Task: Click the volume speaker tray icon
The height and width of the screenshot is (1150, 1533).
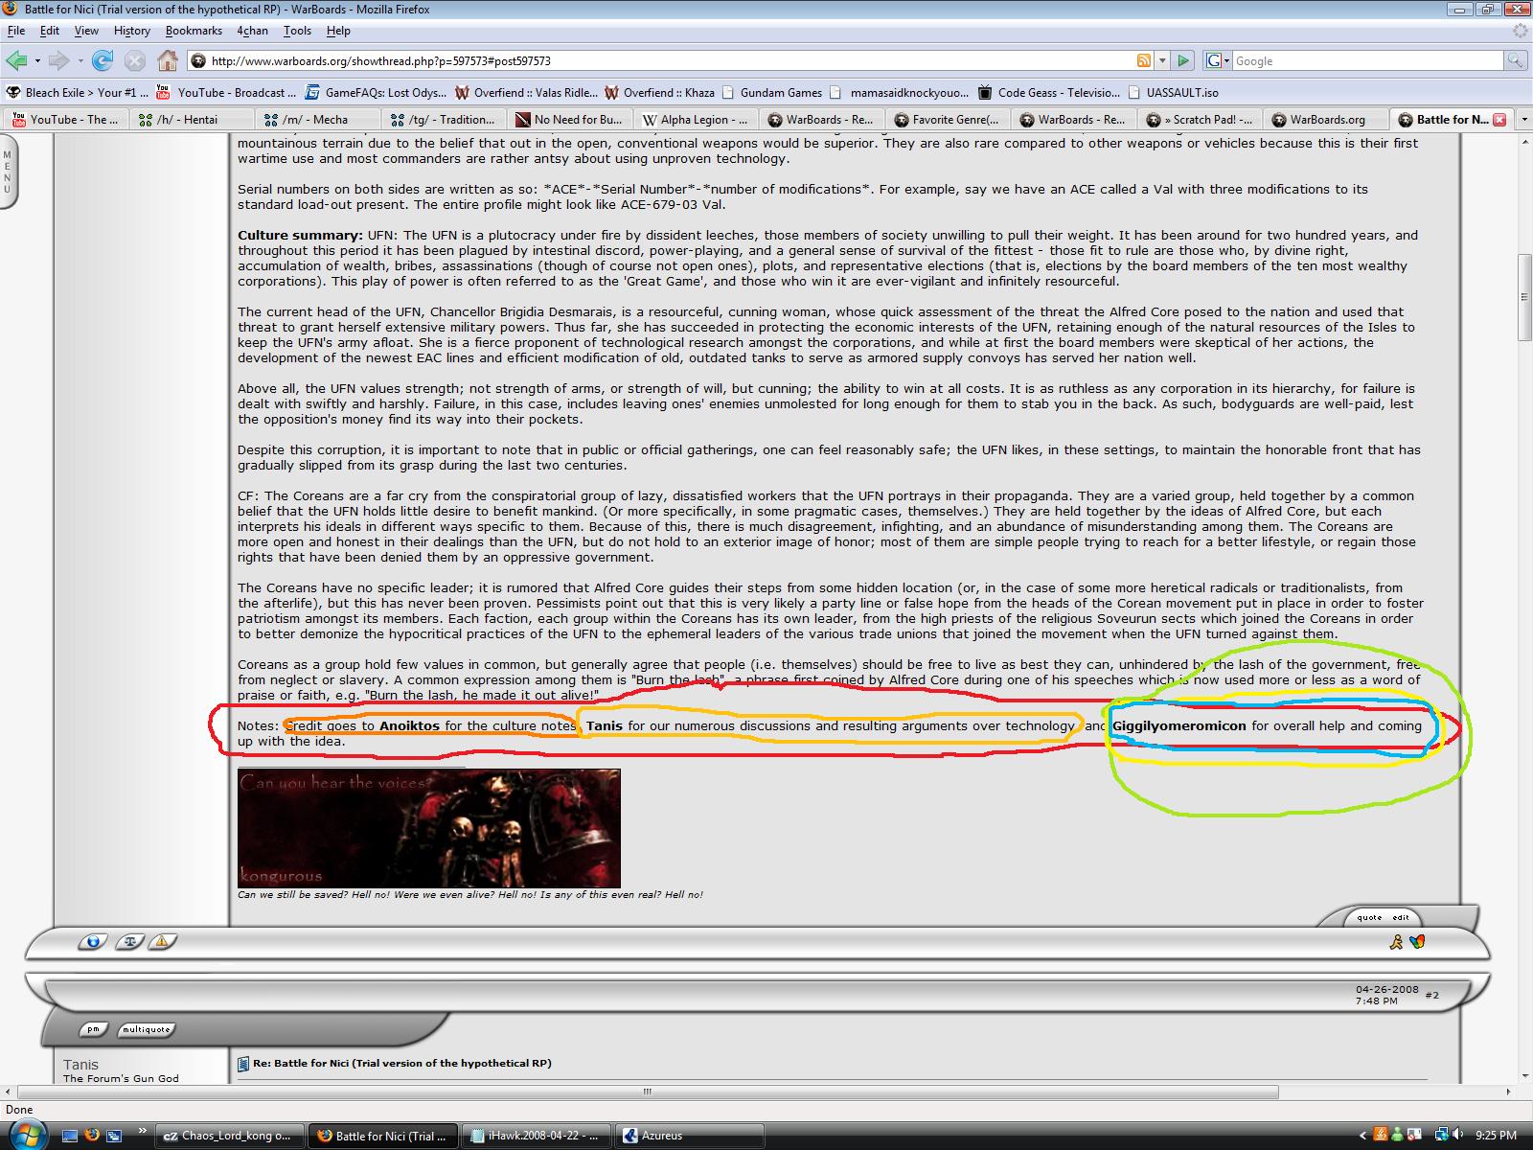Action: pyautogui.click(x=1457, y=1136)
